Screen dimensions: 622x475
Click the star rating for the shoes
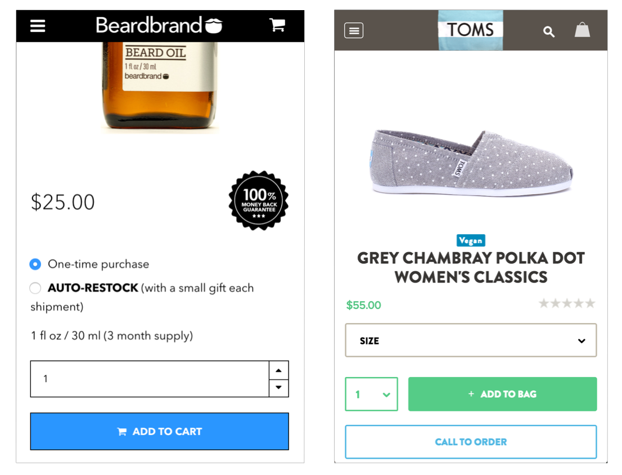click(566, 304)
